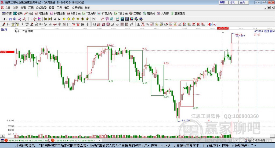The image size is (275, 148).
Task: Click the 603926 stock code
Action: point(259,31)
